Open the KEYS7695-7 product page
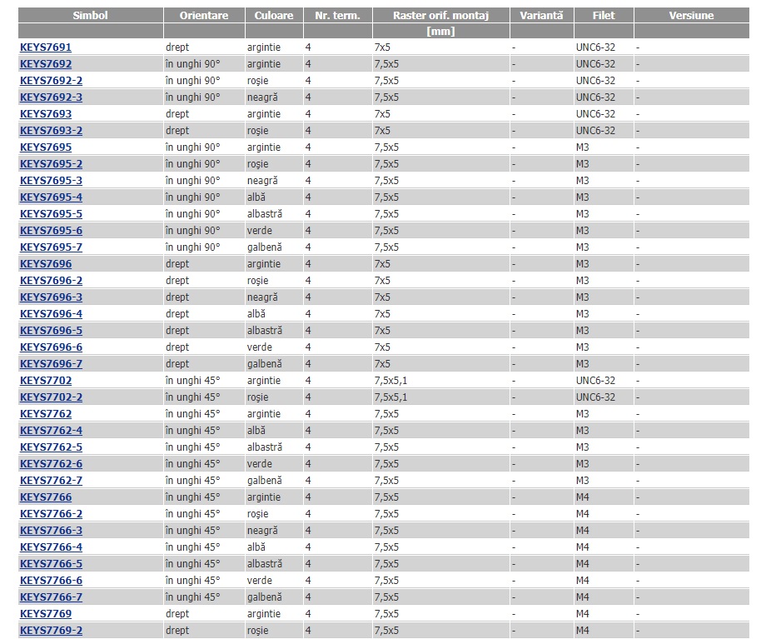 click(51, 247)
